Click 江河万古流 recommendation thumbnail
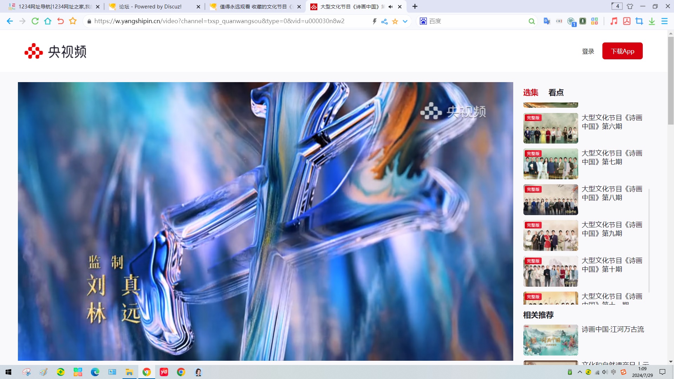This screenshot has height=379, width=674. [x=550, y=340]
